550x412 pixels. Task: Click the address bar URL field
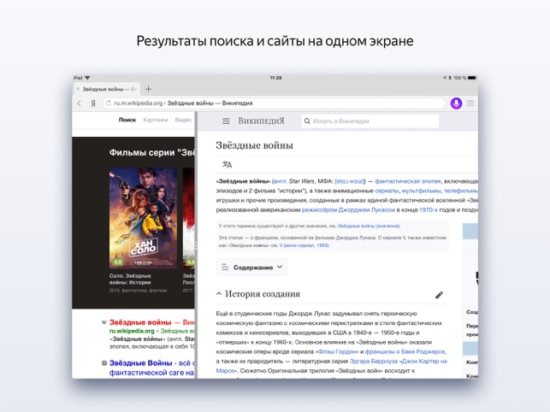click(274, 103)
